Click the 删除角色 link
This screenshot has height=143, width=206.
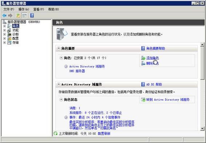point(153,64)
